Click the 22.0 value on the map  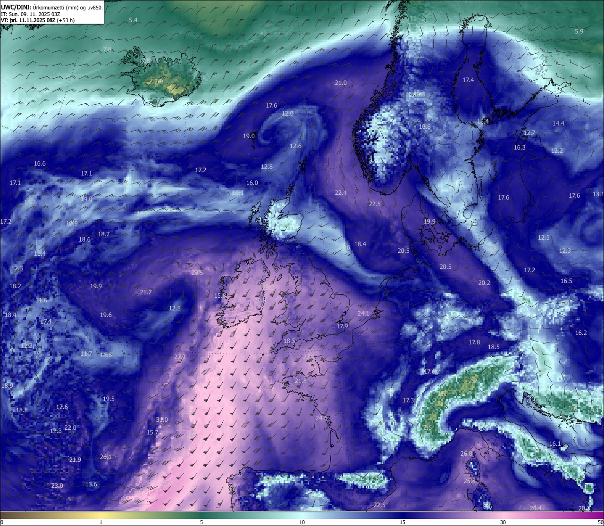click(x=70, y=427)
